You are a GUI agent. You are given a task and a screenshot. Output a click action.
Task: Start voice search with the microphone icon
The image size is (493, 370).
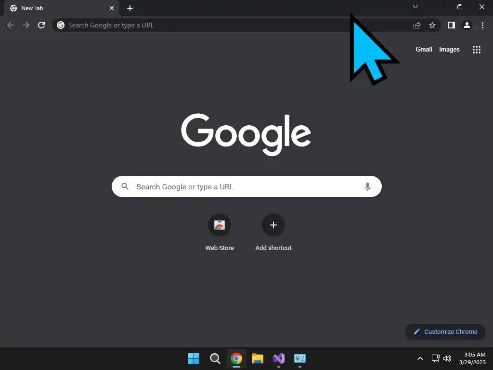(367, 186)
